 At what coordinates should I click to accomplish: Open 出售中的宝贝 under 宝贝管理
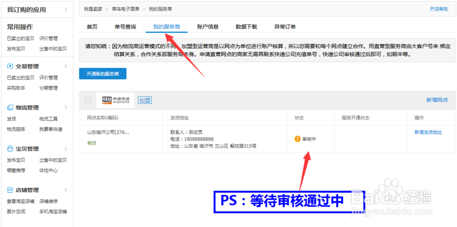(x=53, y=160)
